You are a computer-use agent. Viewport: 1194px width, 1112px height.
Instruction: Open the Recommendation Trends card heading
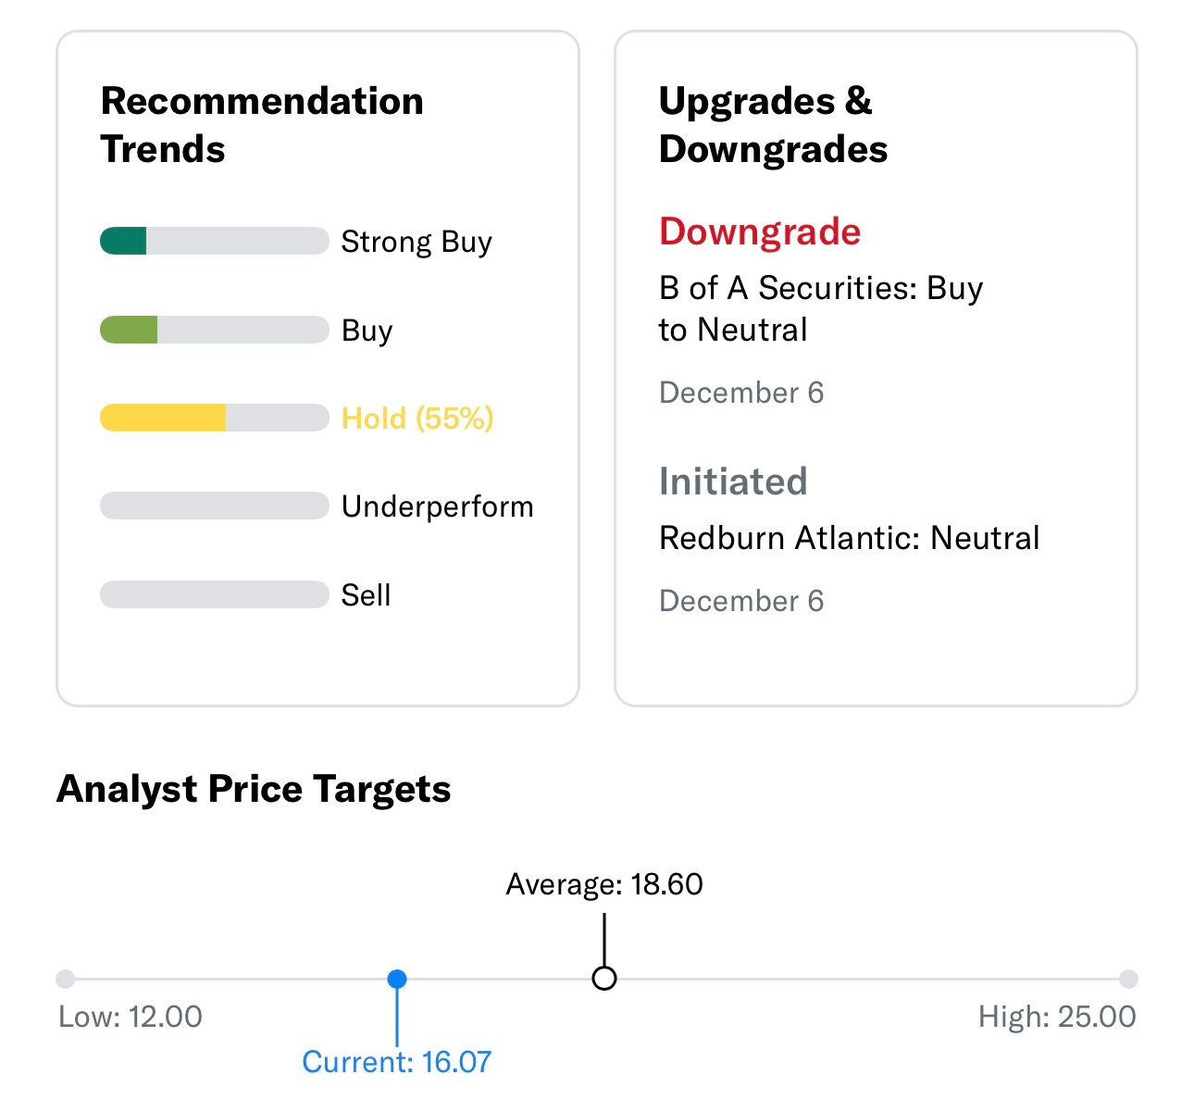coord(262,125)
